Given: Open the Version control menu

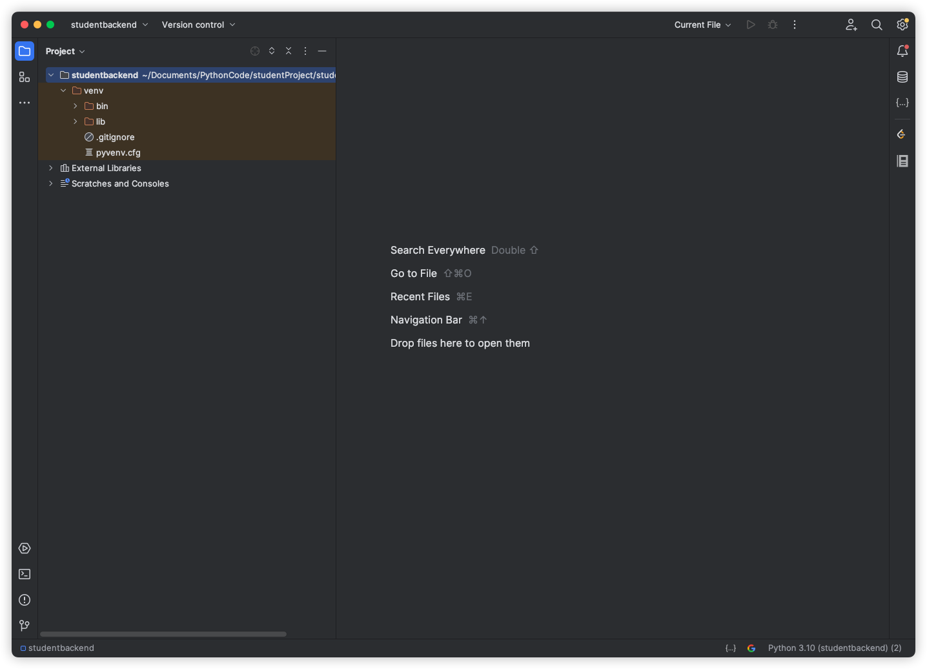Looking at the screenshot, I should coord(198,25).
